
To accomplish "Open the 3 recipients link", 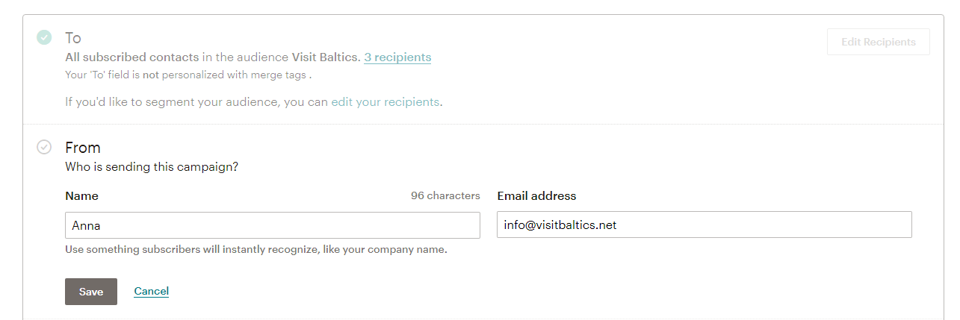I will point(397,57).
